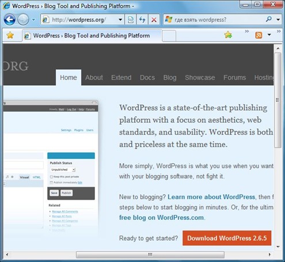Image resolution: width=285 pixels, height=262 pixels.
Task: Follow the Learn more about WordPress link
Action: coord(211,197)
